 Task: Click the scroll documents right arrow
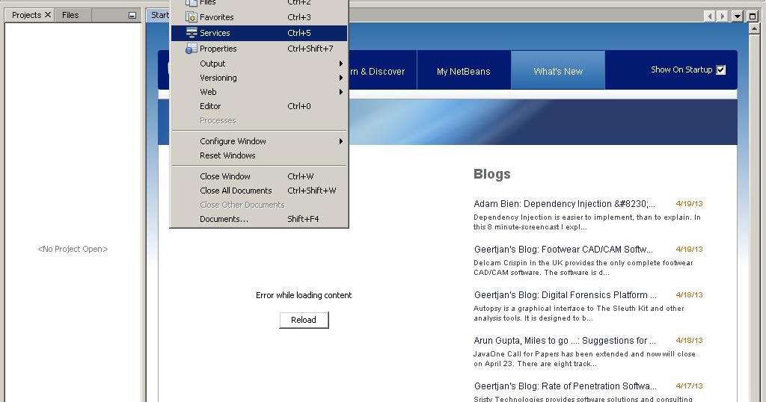point(722,16)
